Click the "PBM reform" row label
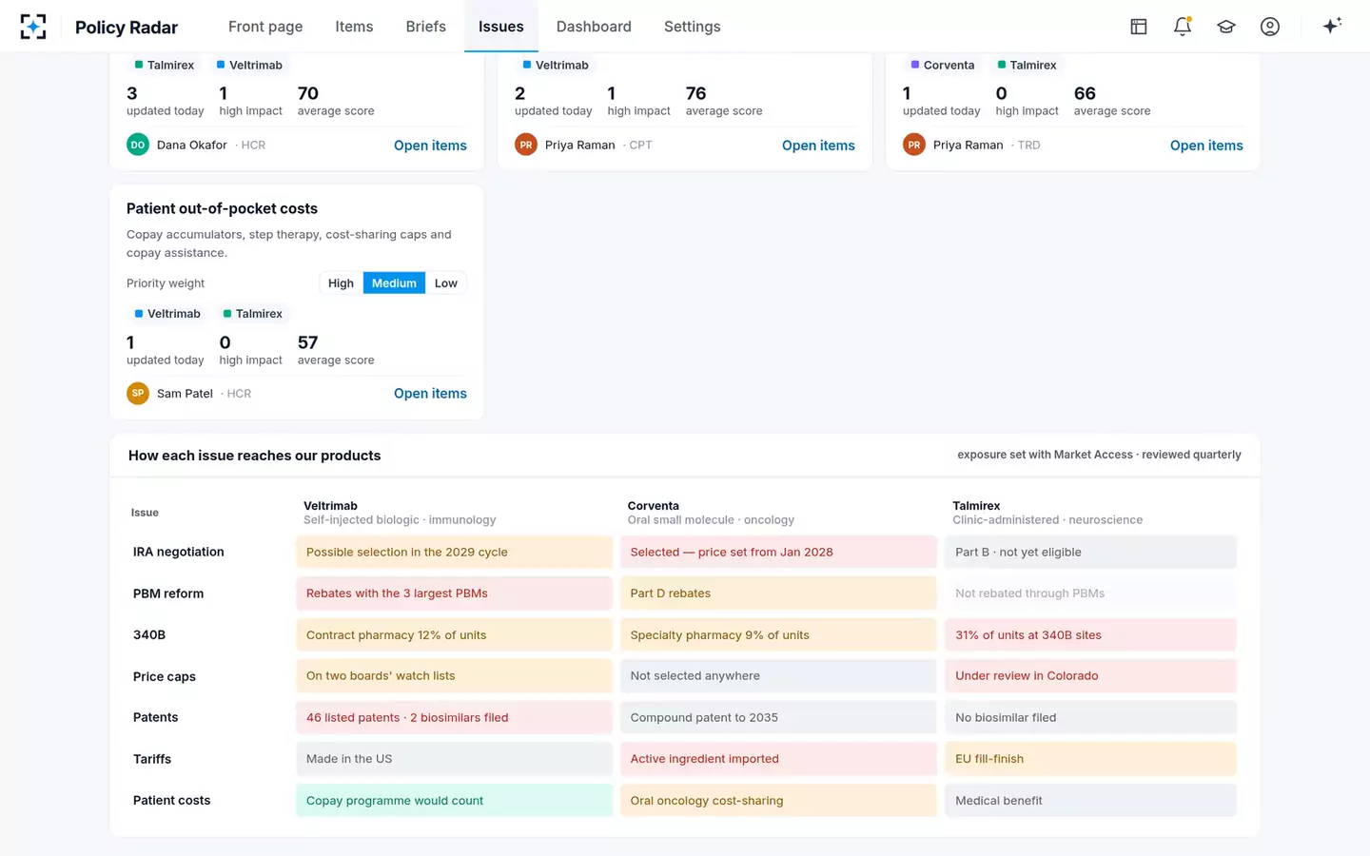 coord(168,593)
